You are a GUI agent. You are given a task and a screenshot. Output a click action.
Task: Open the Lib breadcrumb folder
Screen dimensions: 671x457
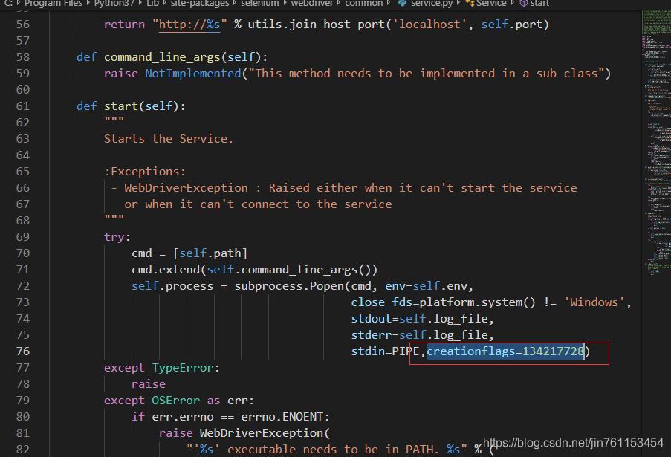tap(152, 3)
